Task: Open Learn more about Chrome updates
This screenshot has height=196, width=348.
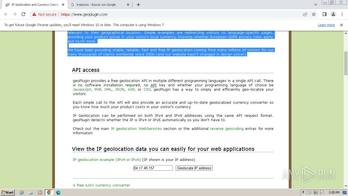Action: click(326, 25)
